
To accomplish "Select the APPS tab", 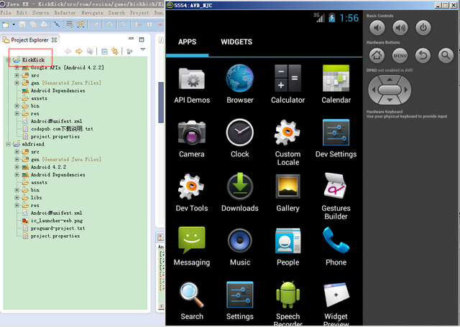I will click(187, 42).
